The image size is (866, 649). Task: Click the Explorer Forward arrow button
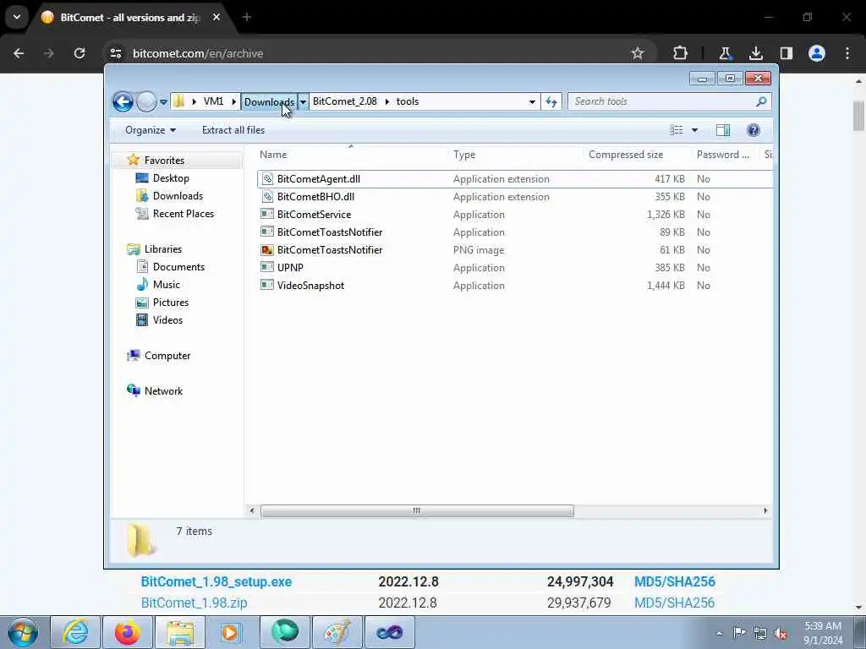click(x=146, y=101)
